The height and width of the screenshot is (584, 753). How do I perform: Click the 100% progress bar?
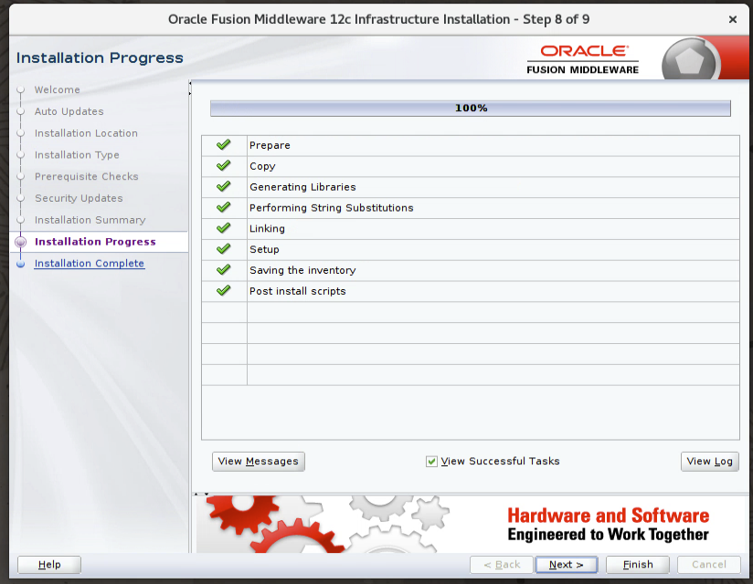[471, 109]
